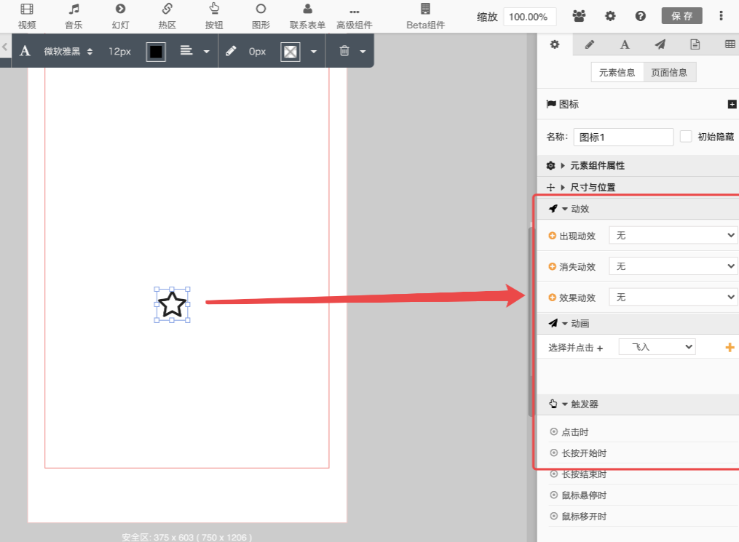Select the 鼠标悬停时 trigger option

tap(583, 495)
